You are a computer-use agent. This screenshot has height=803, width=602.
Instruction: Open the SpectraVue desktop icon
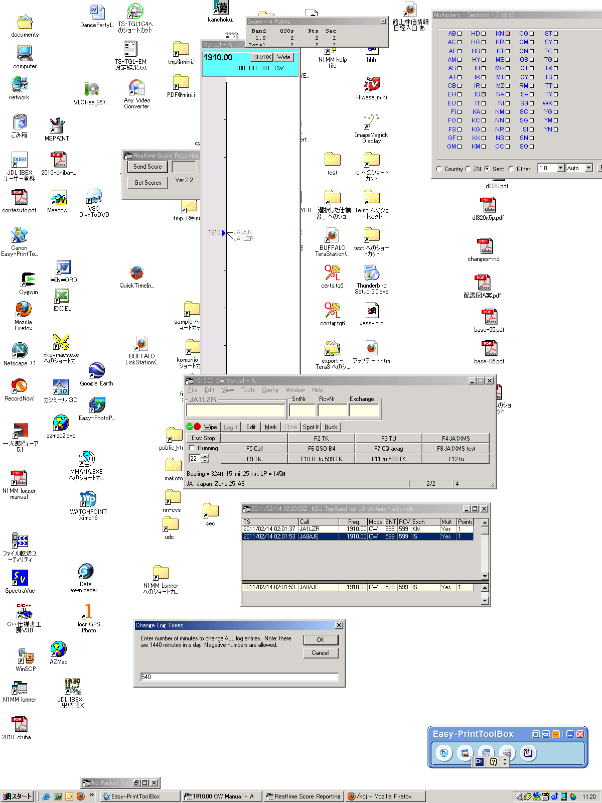point(20,578)
